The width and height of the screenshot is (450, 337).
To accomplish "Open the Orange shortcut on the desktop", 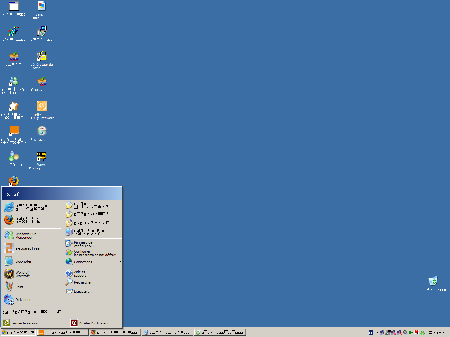I will click(x=14, y=131).
